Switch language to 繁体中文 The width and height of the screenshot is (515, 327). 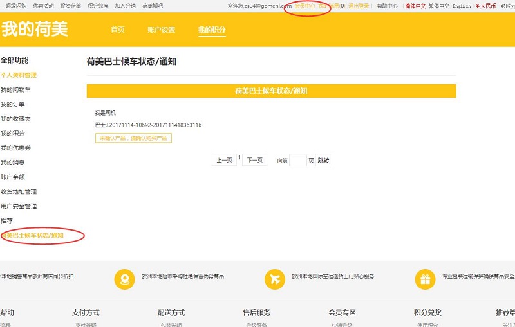click(x=439, y=6)
